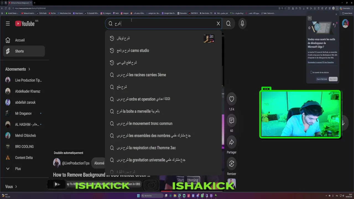Open the Meta Business Suite bookmark
The image size is (354, 199).
[64, 13]
